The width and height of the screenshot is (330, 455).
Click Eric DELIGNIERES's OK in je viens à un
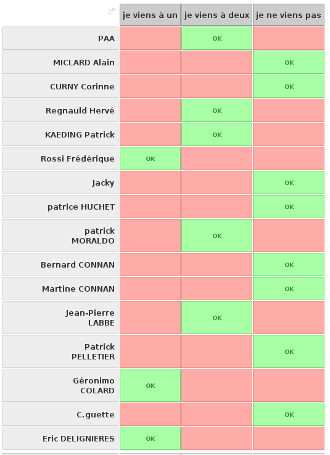coord(150,438)
